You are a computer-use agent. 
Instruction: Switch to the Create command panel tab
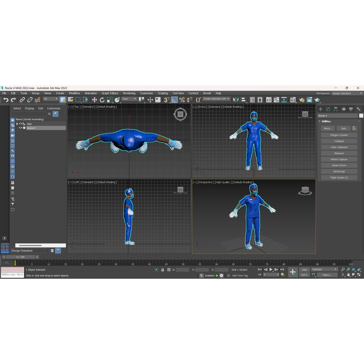click(321, 109)
